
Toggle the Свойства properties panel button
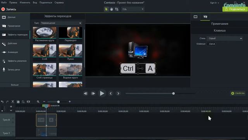238,93
